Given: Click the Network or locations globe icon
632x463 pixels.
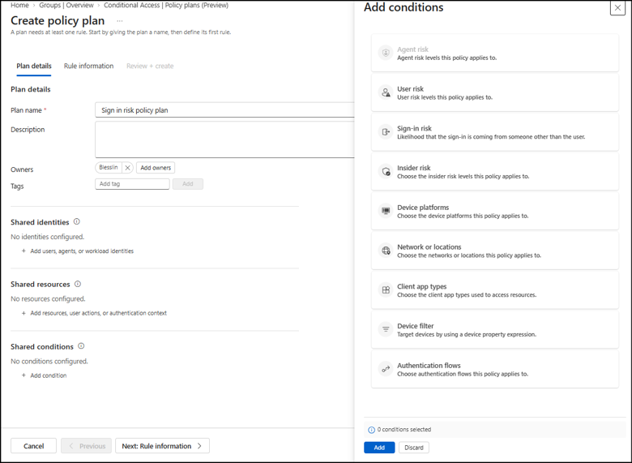Looking at the screenshot, I should pos(386,251).
